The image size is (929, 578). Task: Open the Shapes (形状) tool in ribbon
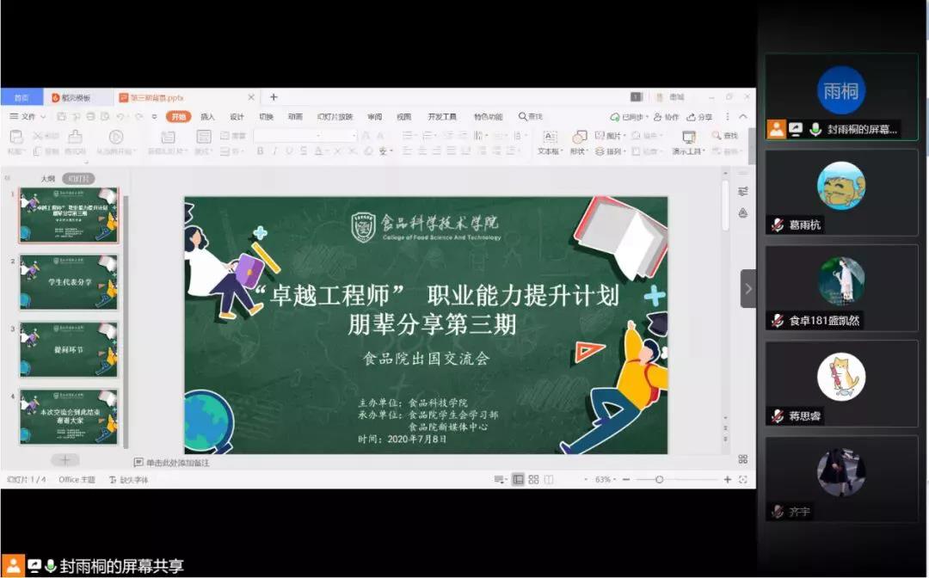tap(579, 137)
